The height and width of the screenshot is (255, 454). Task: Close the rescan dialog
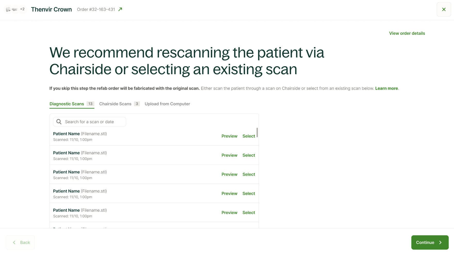pos(444,9)
